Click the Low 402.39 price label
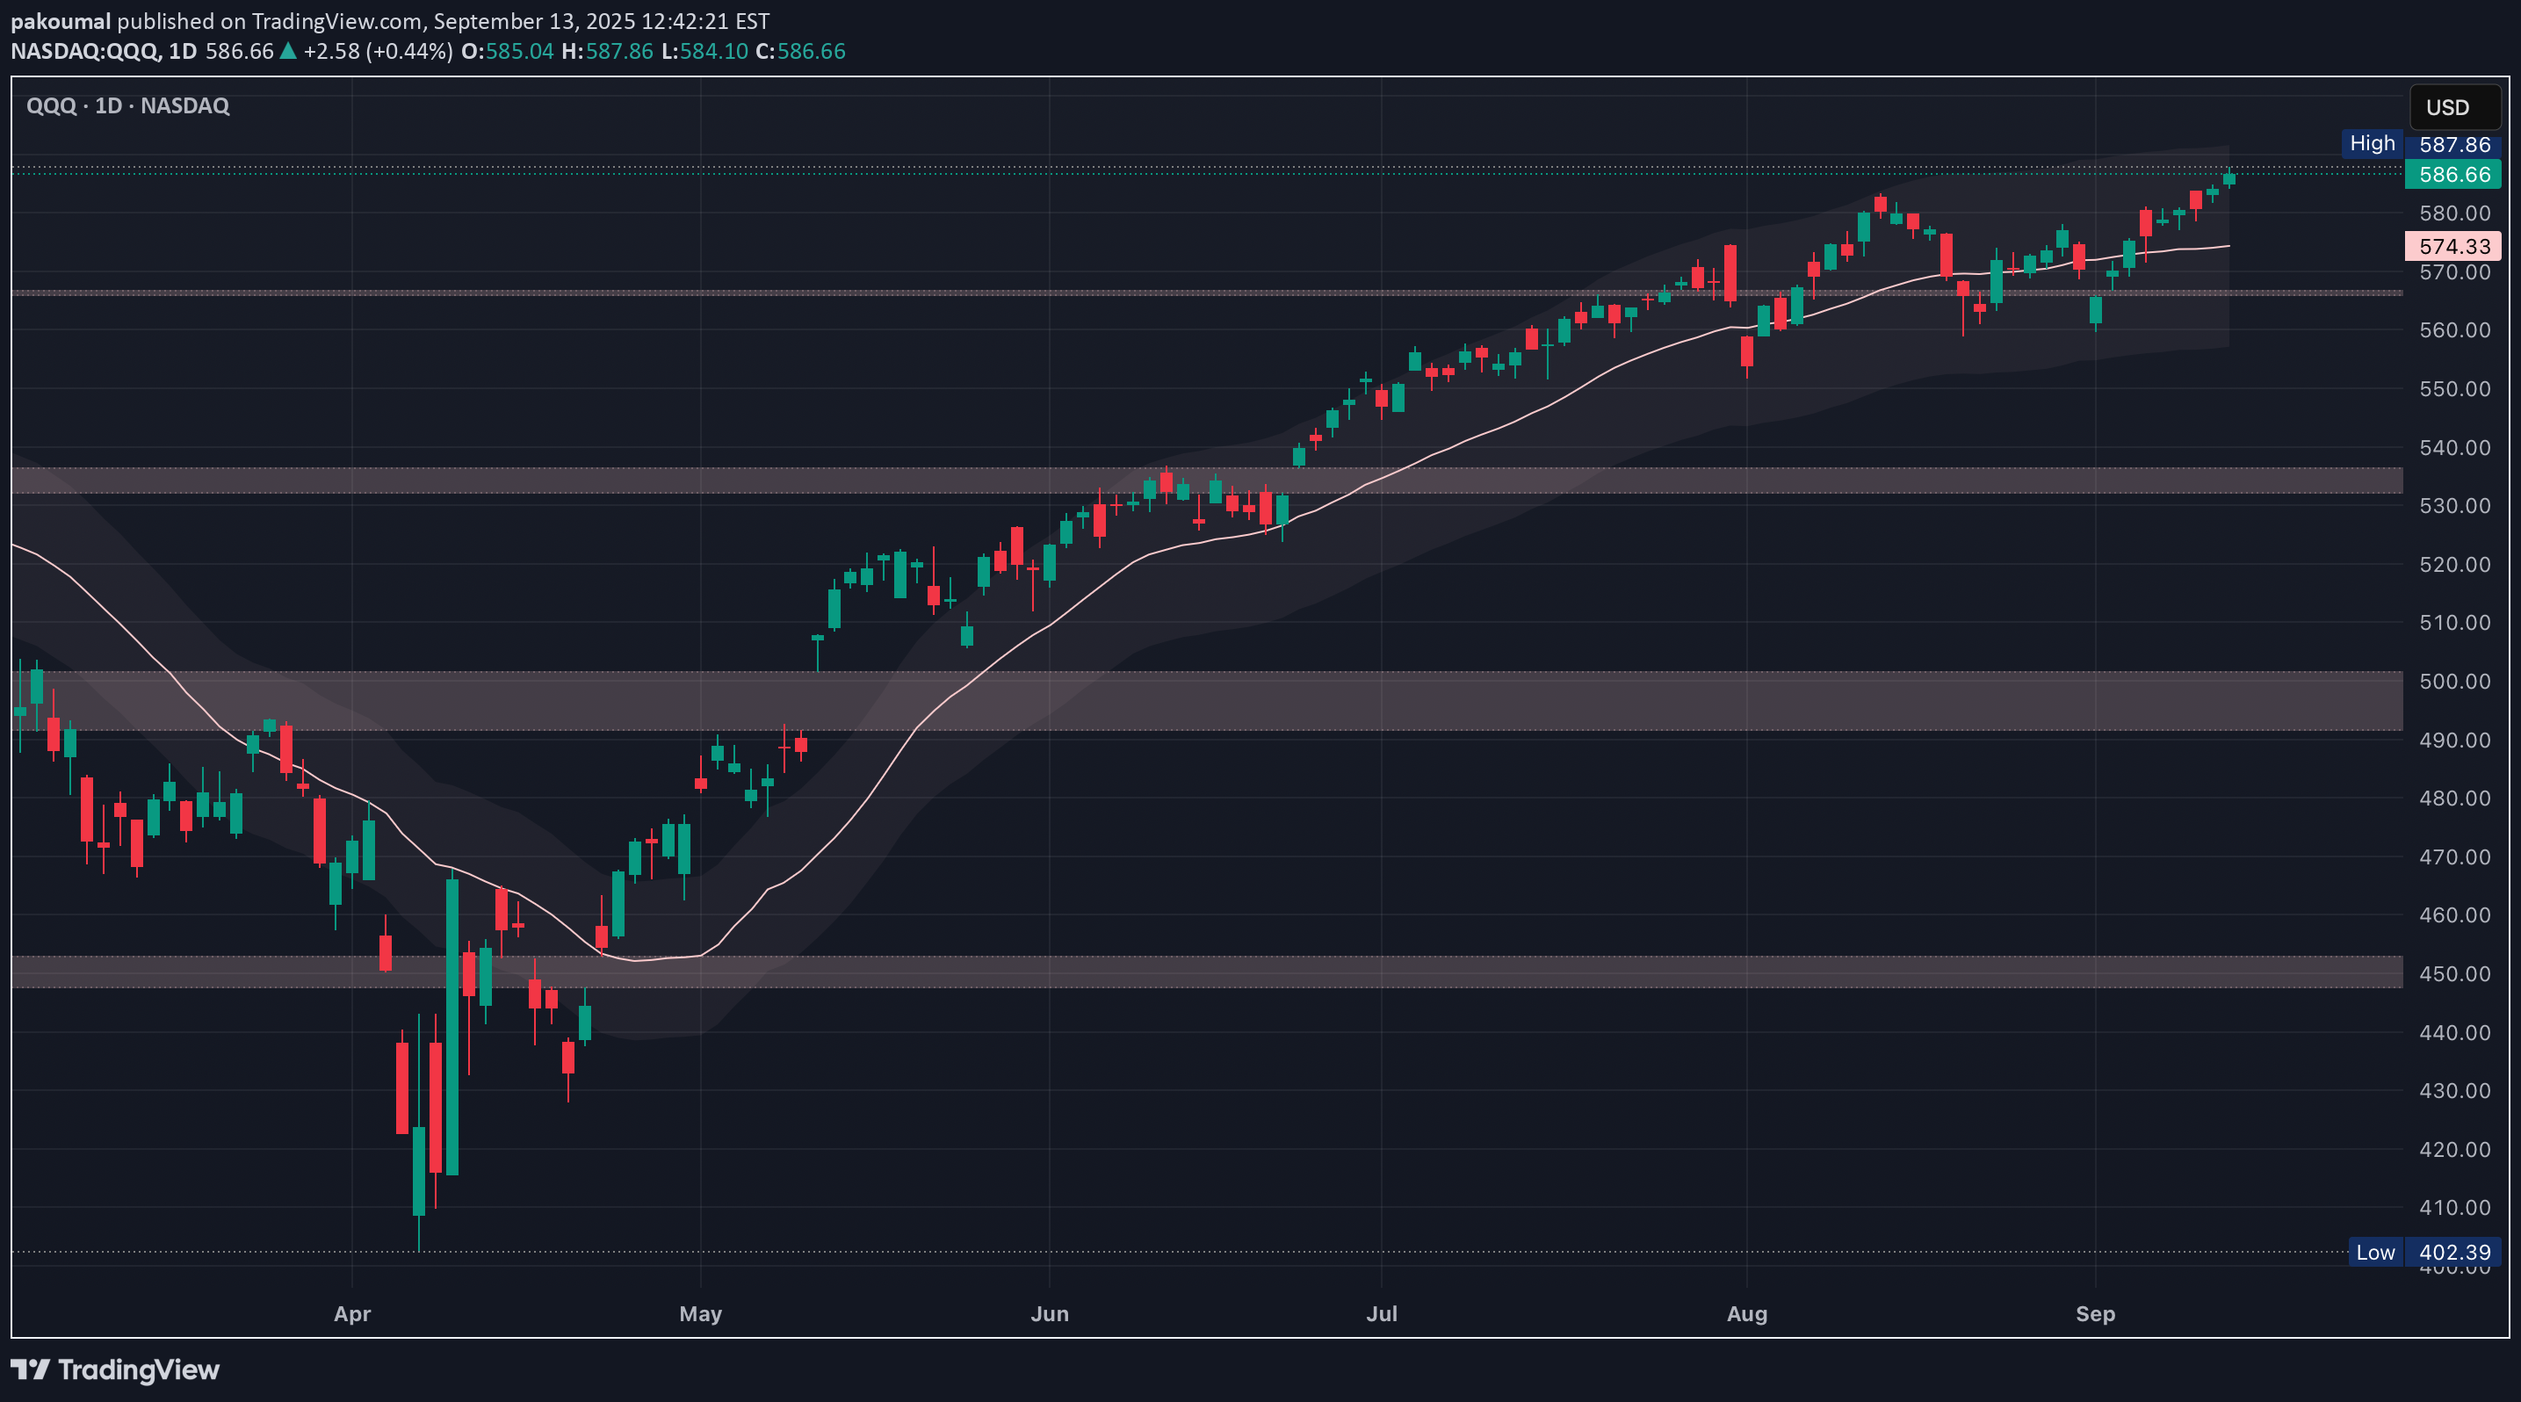 [x=2425, y=1253]
